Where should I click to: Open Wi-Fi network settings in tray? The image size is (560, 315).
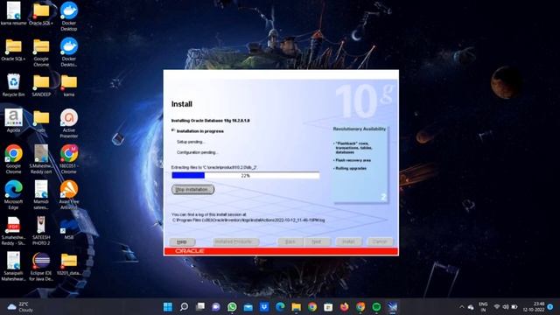pyautogui.click(x=497, y=307)
